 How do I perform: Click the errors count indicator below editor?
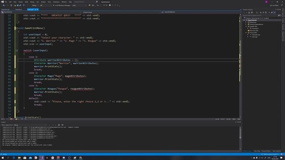(12, 119)
